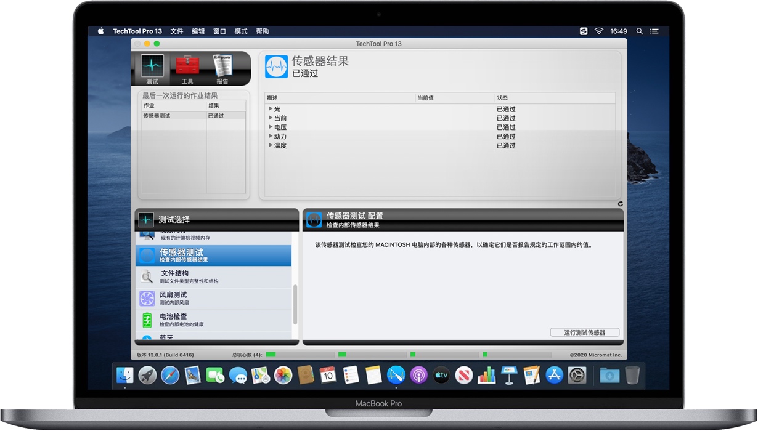Image resolution: width=758 pixels, height=431 pixels.
Task: Expand the 光 sensor results row
Action: coord(271,109)
